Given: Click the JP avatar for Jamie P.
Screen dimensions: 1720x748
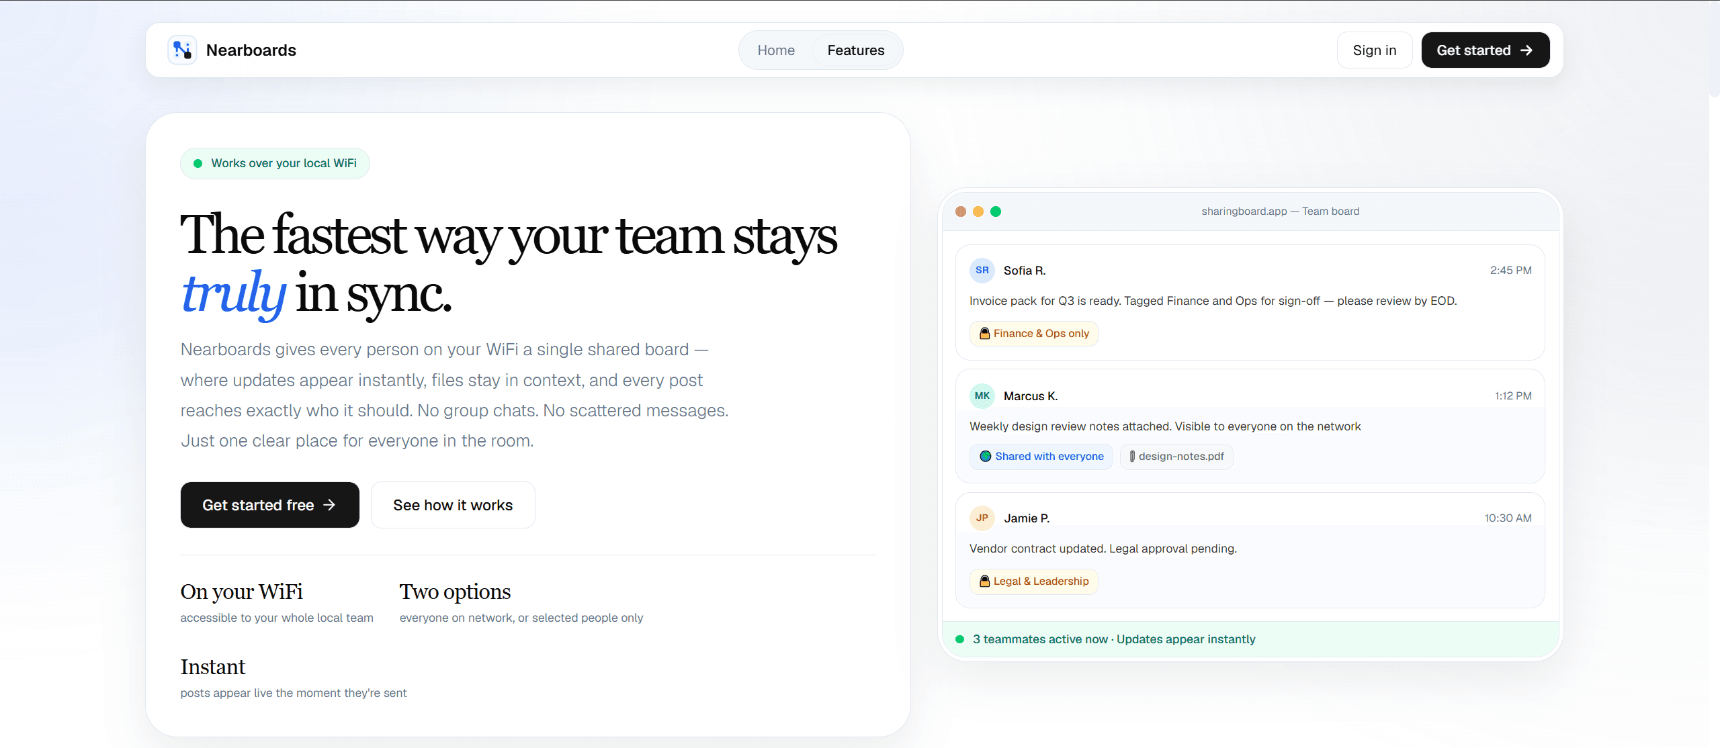Looking at the screenshot, I should click(x=982, y=518).
